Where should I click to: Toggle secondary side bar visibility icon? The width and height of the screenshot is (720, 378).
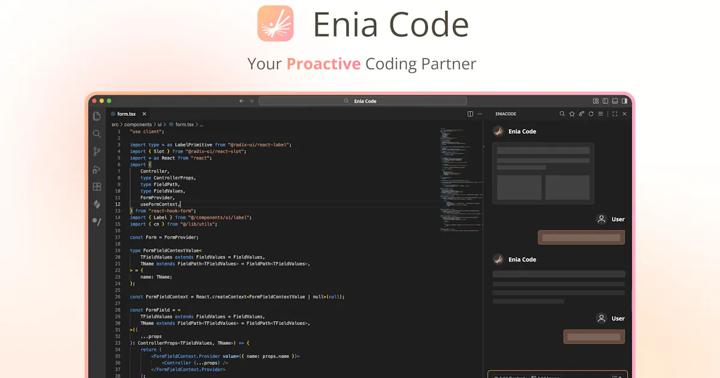pos(625,101)
